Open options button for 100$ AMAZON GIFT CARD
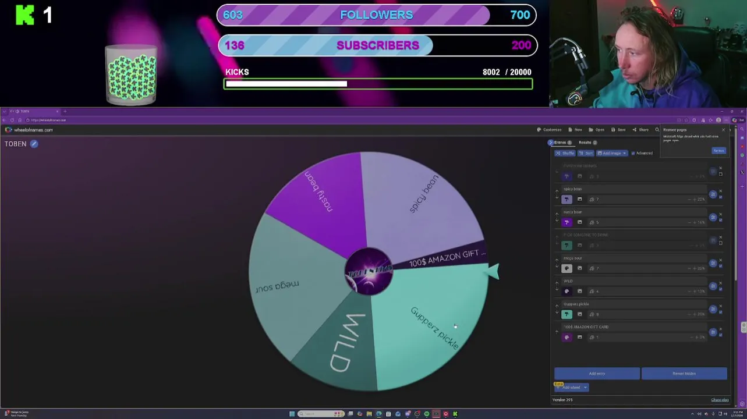The height and width of the screenshot is (419, 747). pyautogui.click(x=713, y=332)
